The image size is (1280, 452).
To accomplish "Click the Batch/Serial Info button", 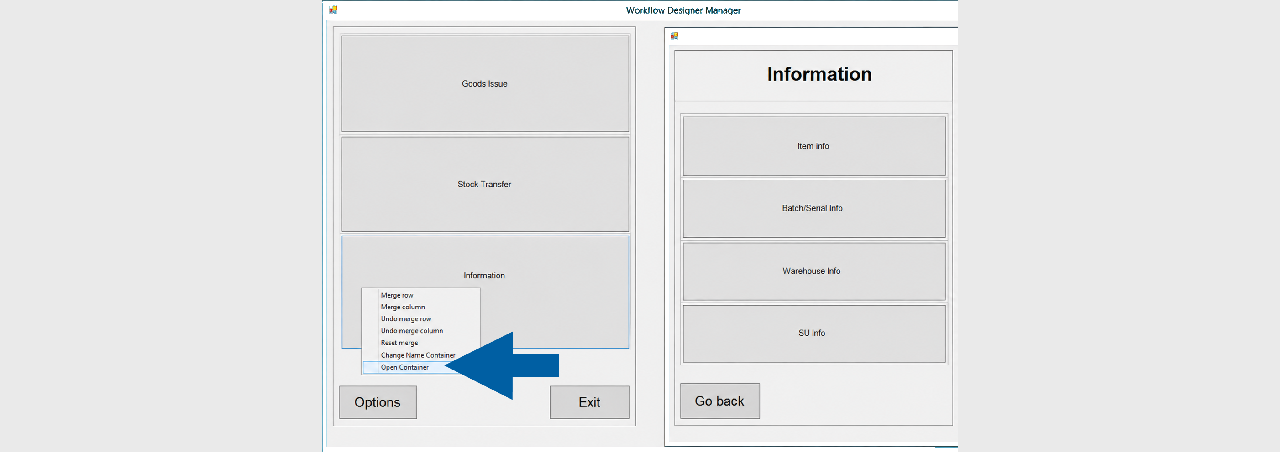I will [x=814, y=209].
